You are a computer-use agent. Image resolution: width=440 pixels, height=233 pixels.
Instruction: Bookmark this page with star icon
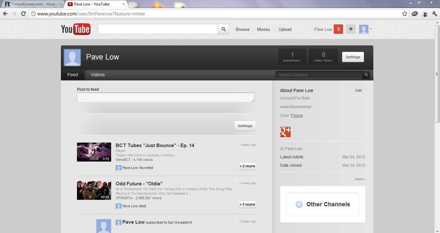(x=405, y=14)
